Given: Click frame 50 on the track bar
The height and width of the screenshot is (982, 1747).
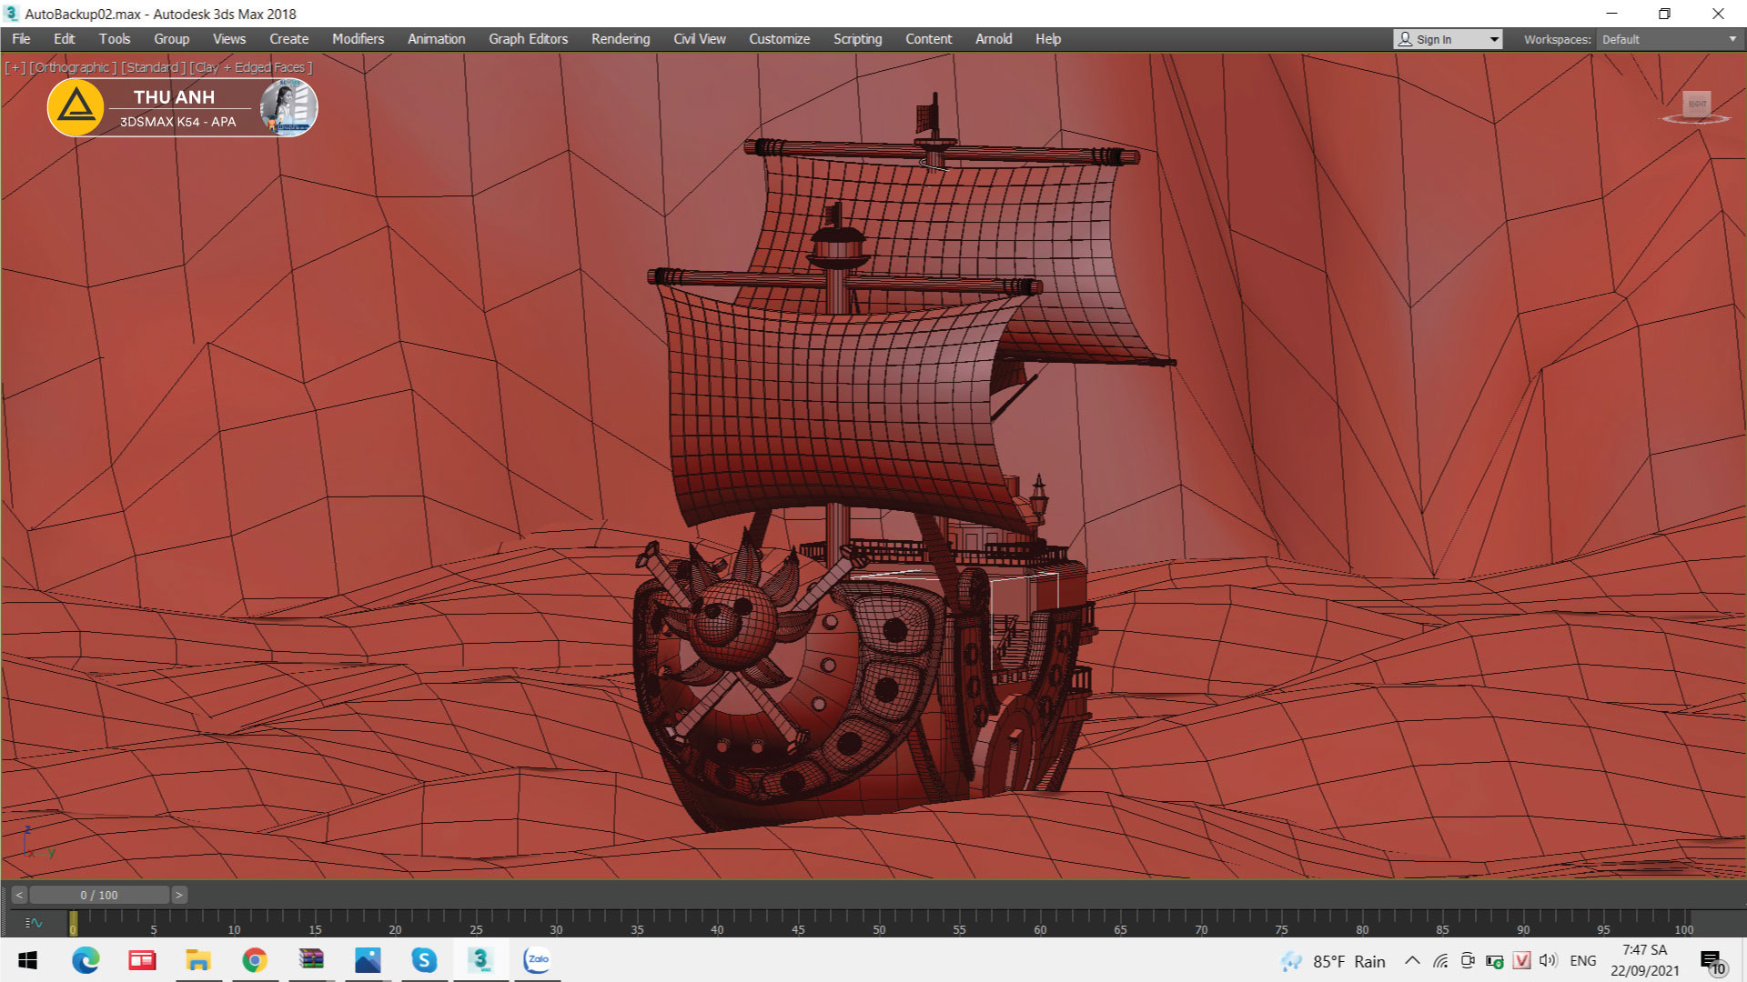Looking at the screenshot, I should 879,920.
